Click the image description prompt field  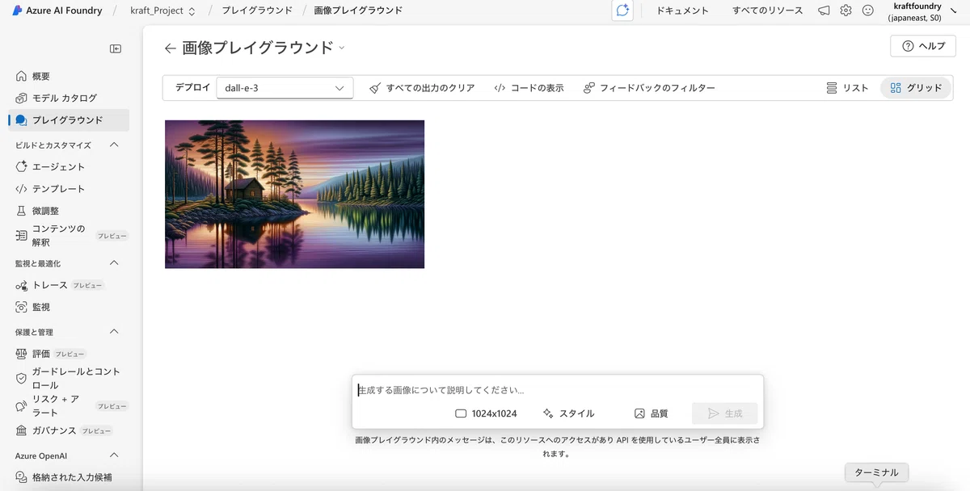coord(557,390)
